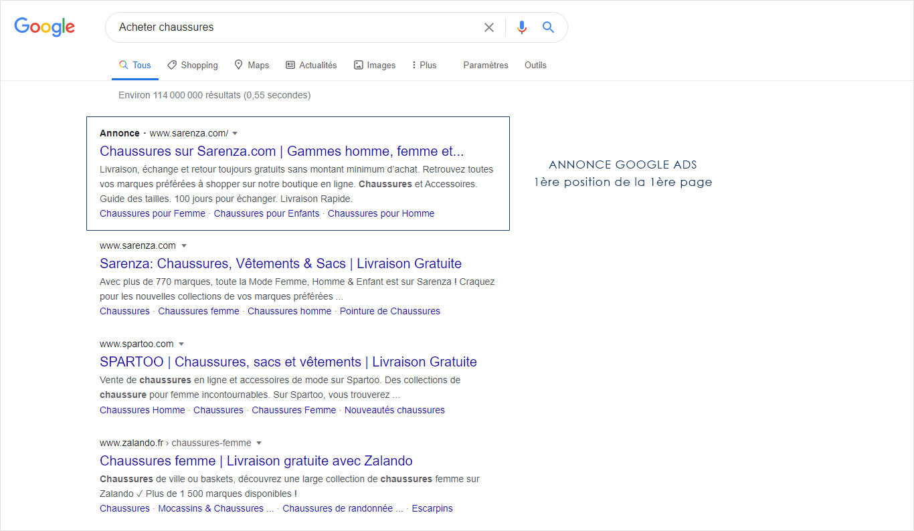Open Chaussures sitelink under Sarenza result

click(124, 311)
